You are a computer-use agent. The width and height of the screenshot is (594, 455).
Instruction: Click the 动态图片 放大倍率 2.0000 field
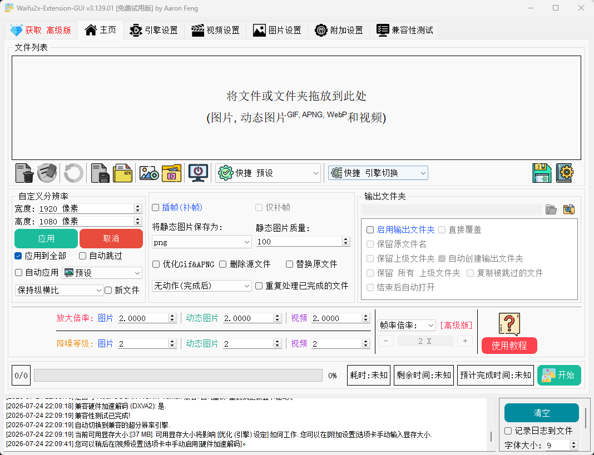252,318
